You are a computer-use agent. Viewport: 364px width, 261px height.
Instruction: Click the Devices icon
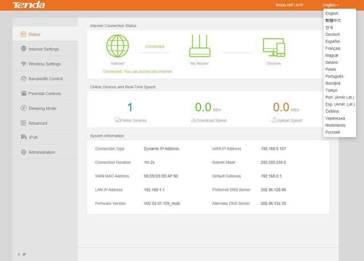[x=274, y=47]
